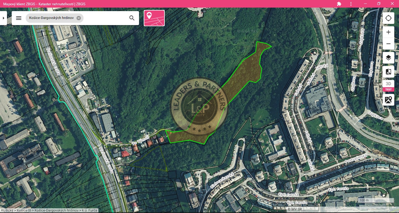
Task: Click the search magnifier icon
Action: pyautogui.click(x=132, y=18)
